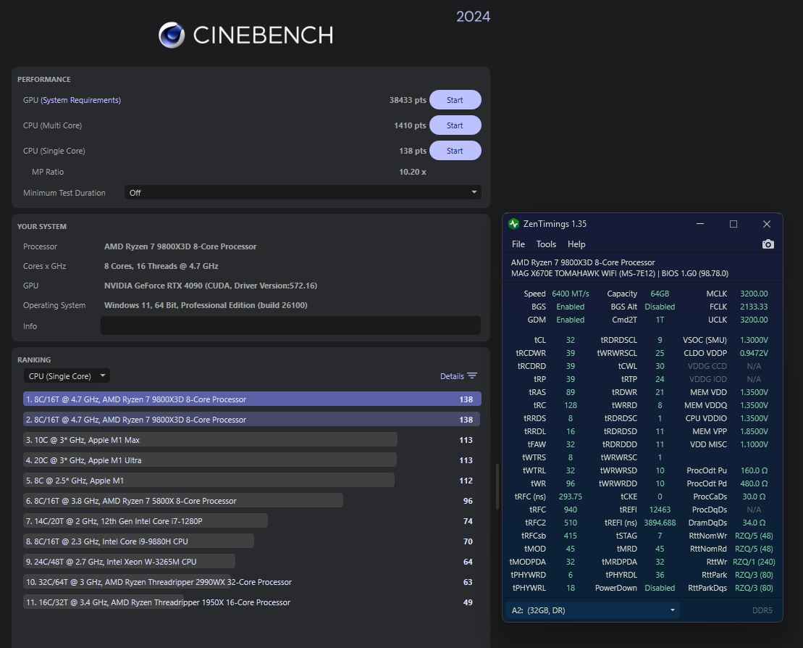Select the Core i7-1280P ranking row
Screen dimensions: 803x648
(x=252, y=521)
